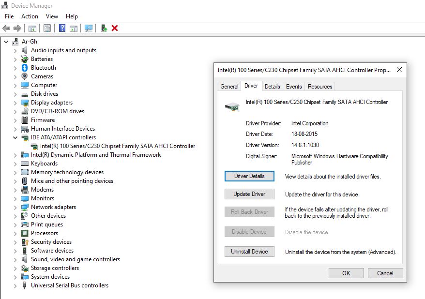
Task: Click the Cameras category icon
Action: [x=25, y=76]
